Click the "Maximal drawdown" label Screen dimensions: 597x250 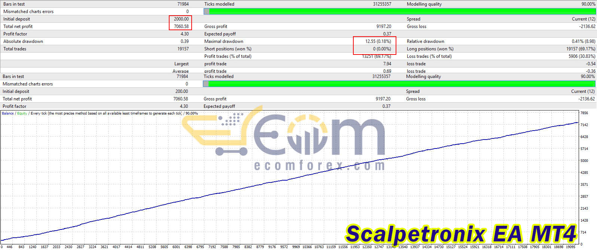tap(224, 41)
